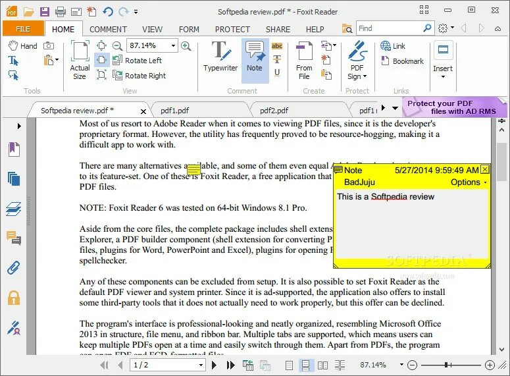Open the zoom percentage dropdown in ribbon

click(x=173, y=45)
